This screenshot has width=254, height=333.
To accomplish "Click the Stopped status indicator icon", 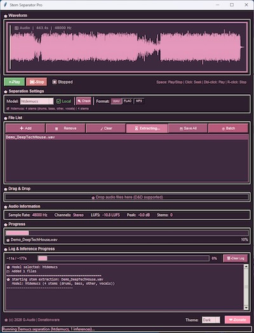I will point(55,82).
